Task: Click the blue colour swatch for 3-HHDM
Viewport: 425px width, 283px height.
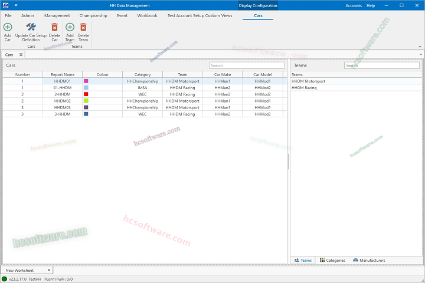Action: tap(86, 114)
